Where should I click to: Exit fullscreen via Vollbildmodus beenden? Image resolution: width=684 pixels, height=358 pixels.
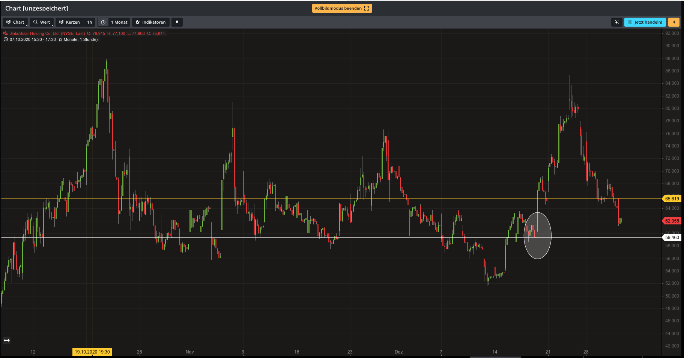click(x=342, y=8)
